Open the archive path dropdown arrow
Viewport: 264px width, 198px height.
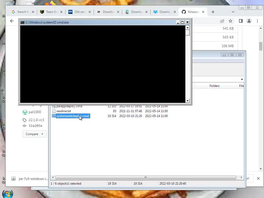click(242, 79)
